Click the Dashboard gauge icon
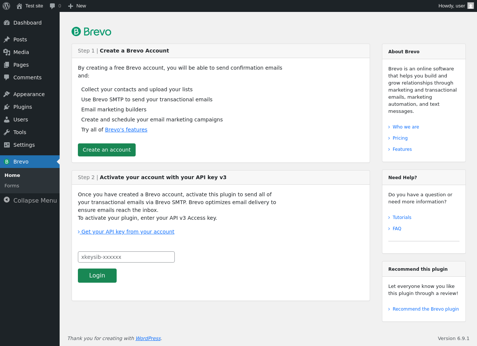The height and width of the screenshot is (346, 477). click(x=7, y=23)
